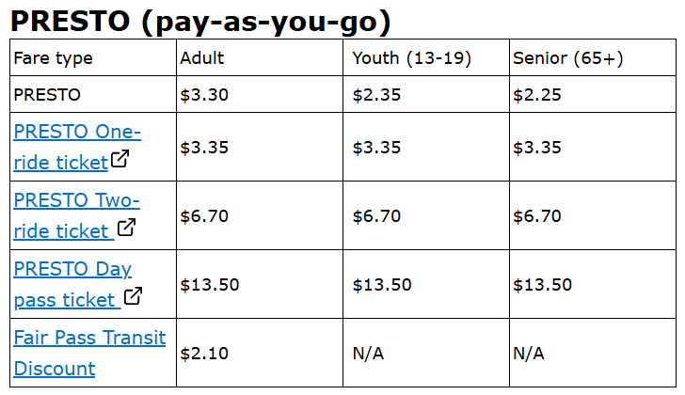Click the Fair Pass youth N/A cell
The image size is (685, 395).
pos(368,354)
